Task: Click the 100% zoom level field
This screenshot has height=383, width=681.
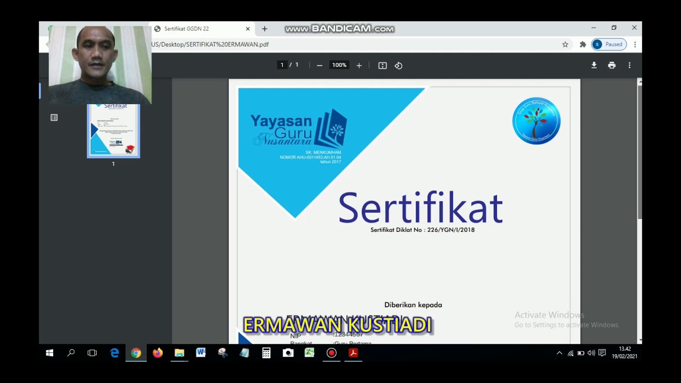Action: 339,65
